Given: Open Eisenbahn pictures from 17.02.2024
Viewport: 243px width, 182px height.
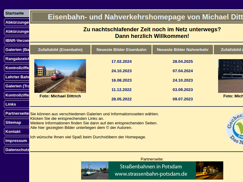Looking at the screenshot, I should coord(122,62).
